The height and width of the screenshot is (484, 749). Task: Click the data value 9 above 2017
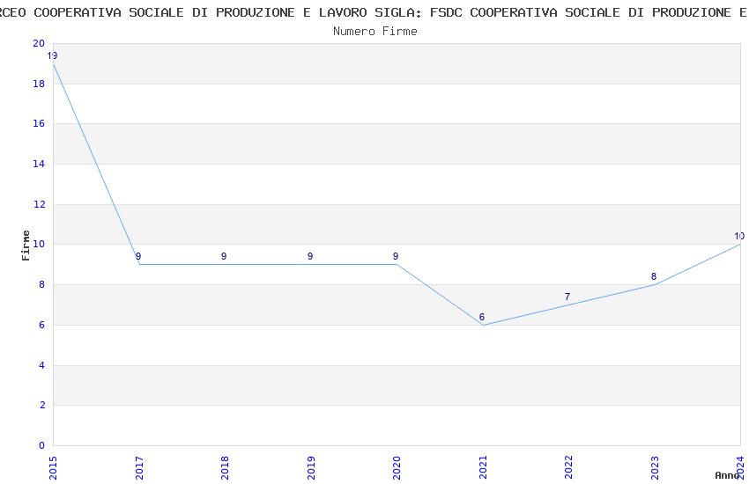(x=138, y=257)
